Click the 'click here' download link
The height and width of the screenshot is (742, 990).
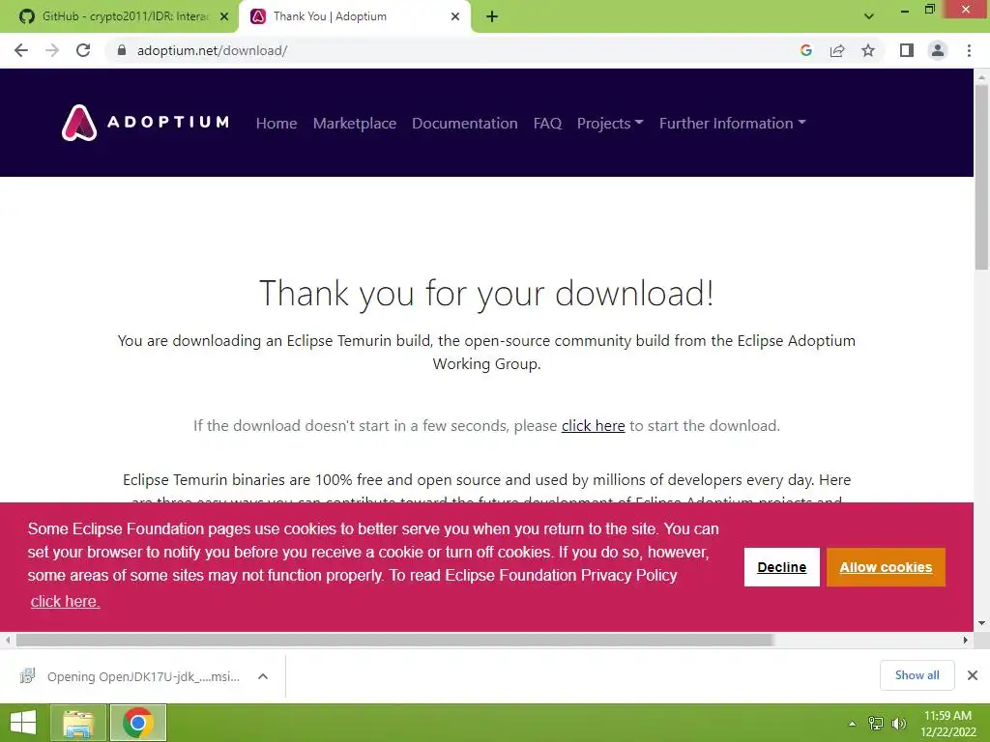click(x=593, y=426)
